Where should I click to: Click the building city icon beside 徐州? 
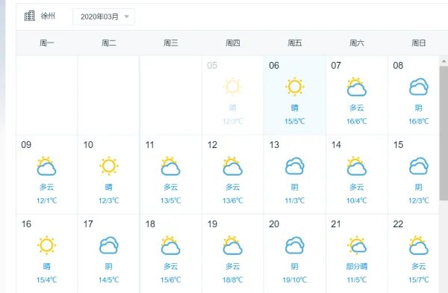pos(29,16)
